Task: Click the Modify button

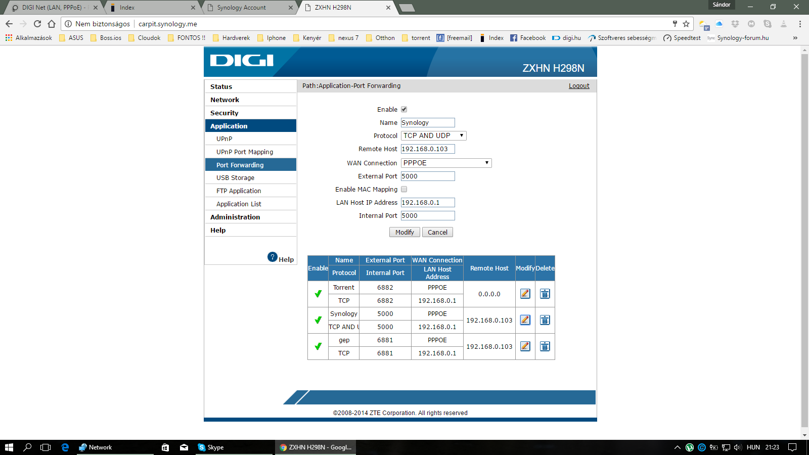Action: 404,232
